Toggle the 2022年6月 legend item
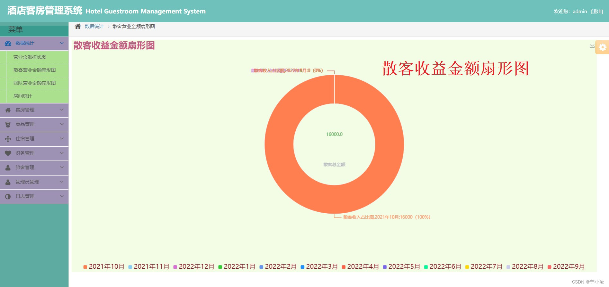The image size is (609, 287). coord(442,266)
